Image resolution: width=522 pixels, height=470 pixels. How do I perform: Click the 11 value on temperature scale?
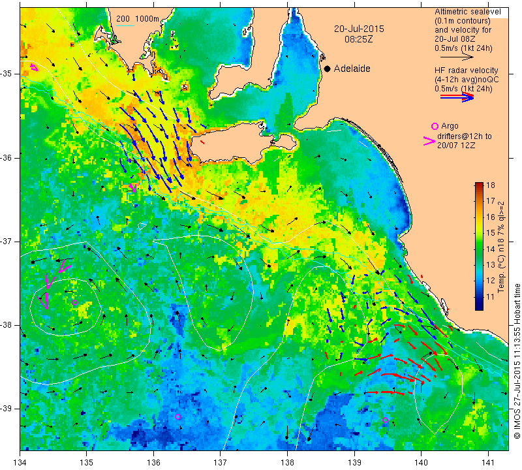[491, 296]
